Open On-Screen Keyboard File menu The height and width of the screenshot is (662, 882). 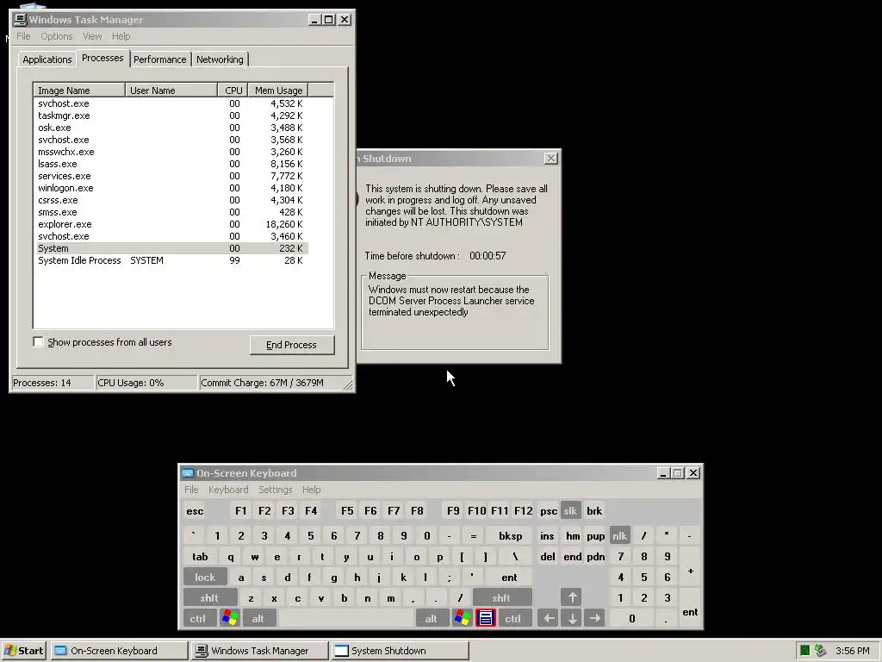pyautogui.click(x=191, y=490)
